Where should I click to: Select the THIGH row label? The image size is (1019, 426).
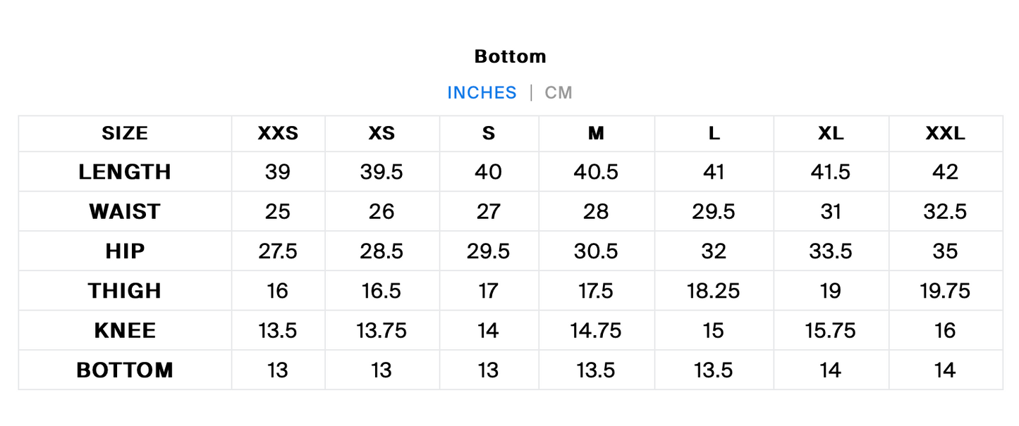click(125, 291)
